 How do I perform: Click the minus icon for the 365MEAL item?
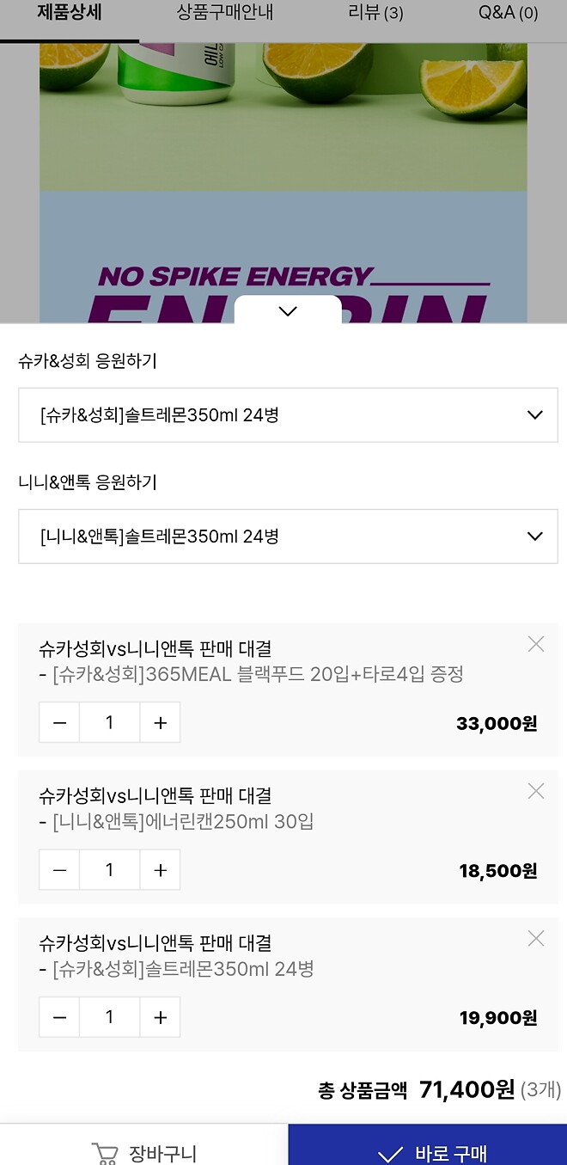58,722
